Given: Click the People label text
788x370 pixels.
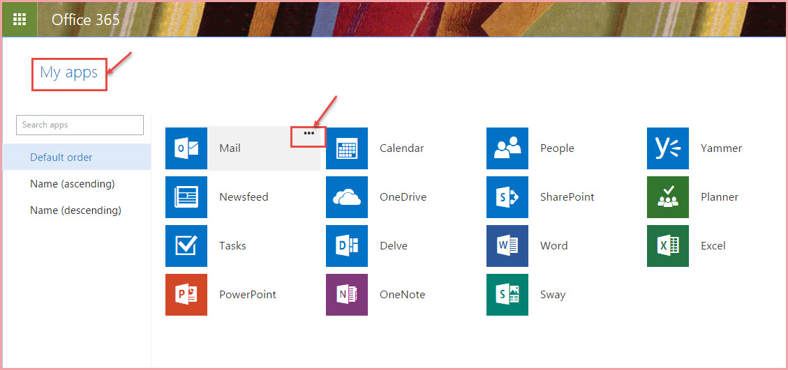Looking at the screenshot, I should [557, 148].
